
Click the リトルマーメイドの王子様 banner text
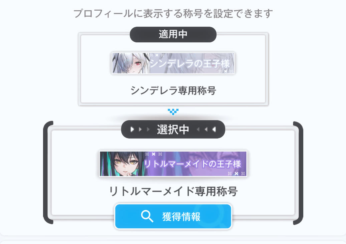coord(193,164)
